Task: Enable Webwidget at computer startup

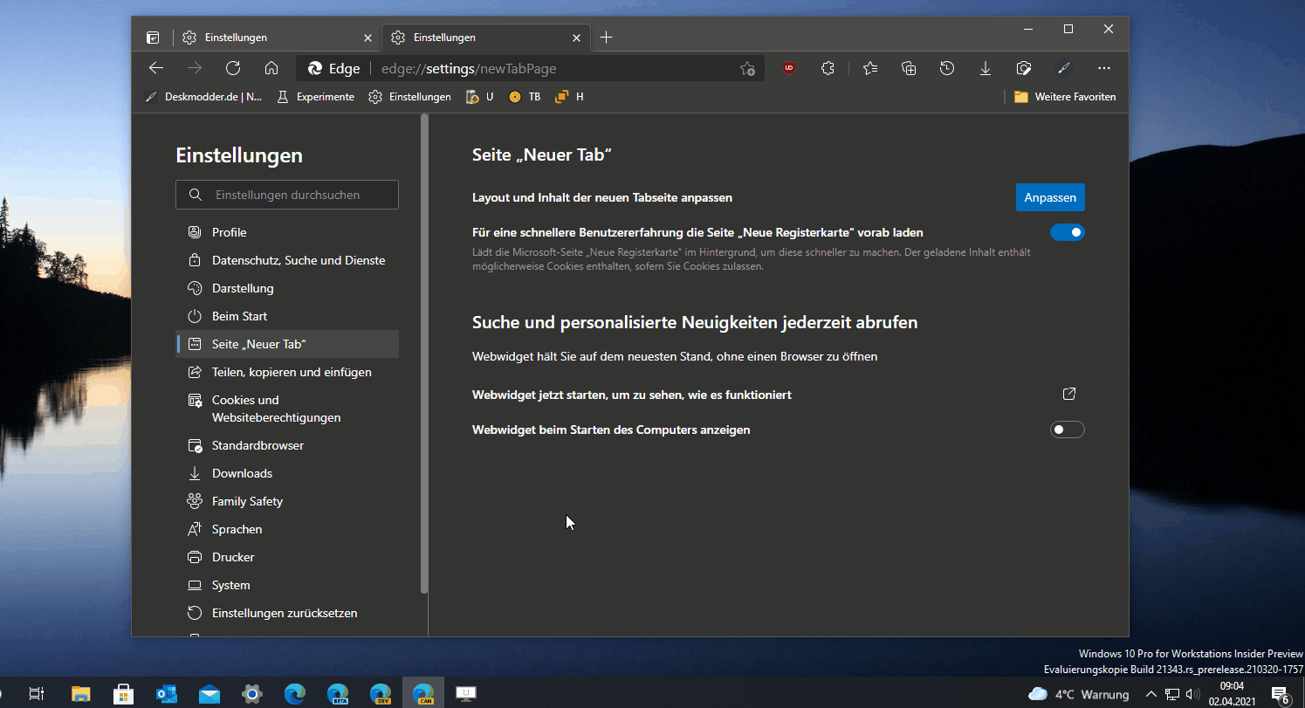Action: [x=1067, y=430]
